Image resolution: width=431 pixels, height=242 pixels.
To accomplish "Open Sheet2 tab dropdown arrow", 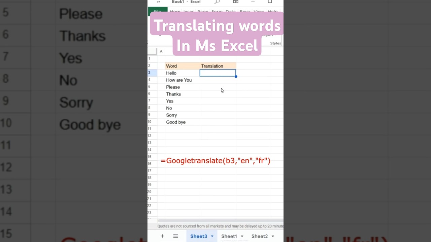I will (273, 236).
